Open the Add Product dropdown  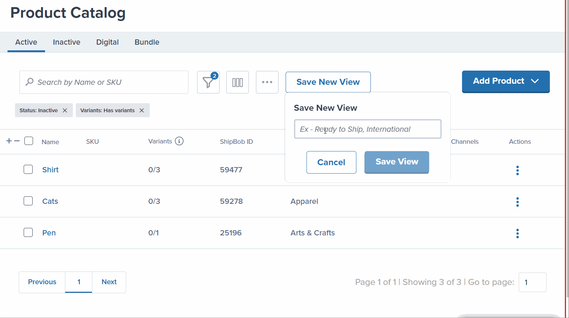pyautogui.click(x=505, y=81)
